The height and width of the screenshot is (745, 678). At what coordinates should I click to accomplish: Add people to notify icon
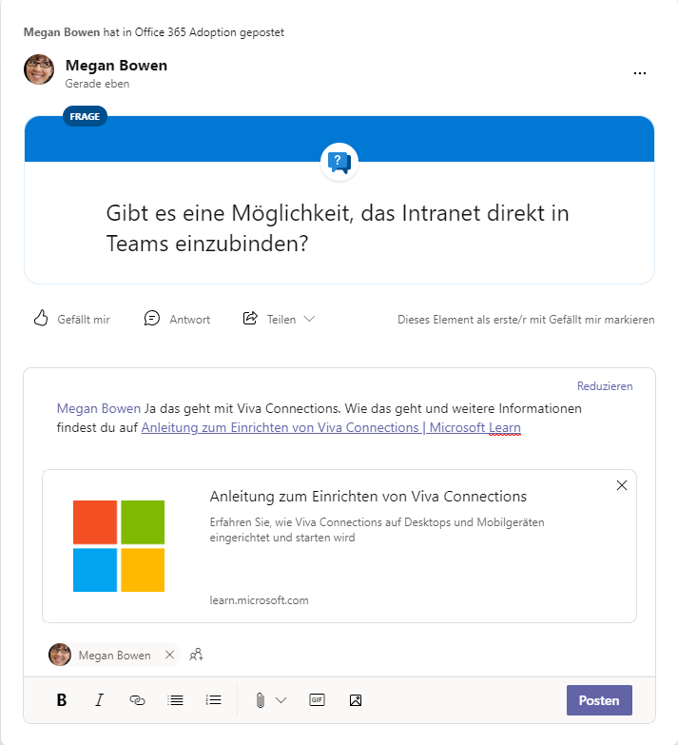pyautogui.click(x=197, y=655)
